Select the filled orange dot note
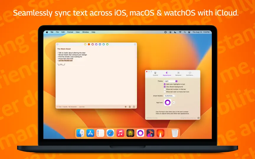The height and width of the screenshot is (159, 255). pos(89,44)
